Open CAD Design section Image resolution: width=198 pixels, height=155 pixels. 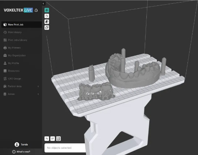(x=21, y=79)
